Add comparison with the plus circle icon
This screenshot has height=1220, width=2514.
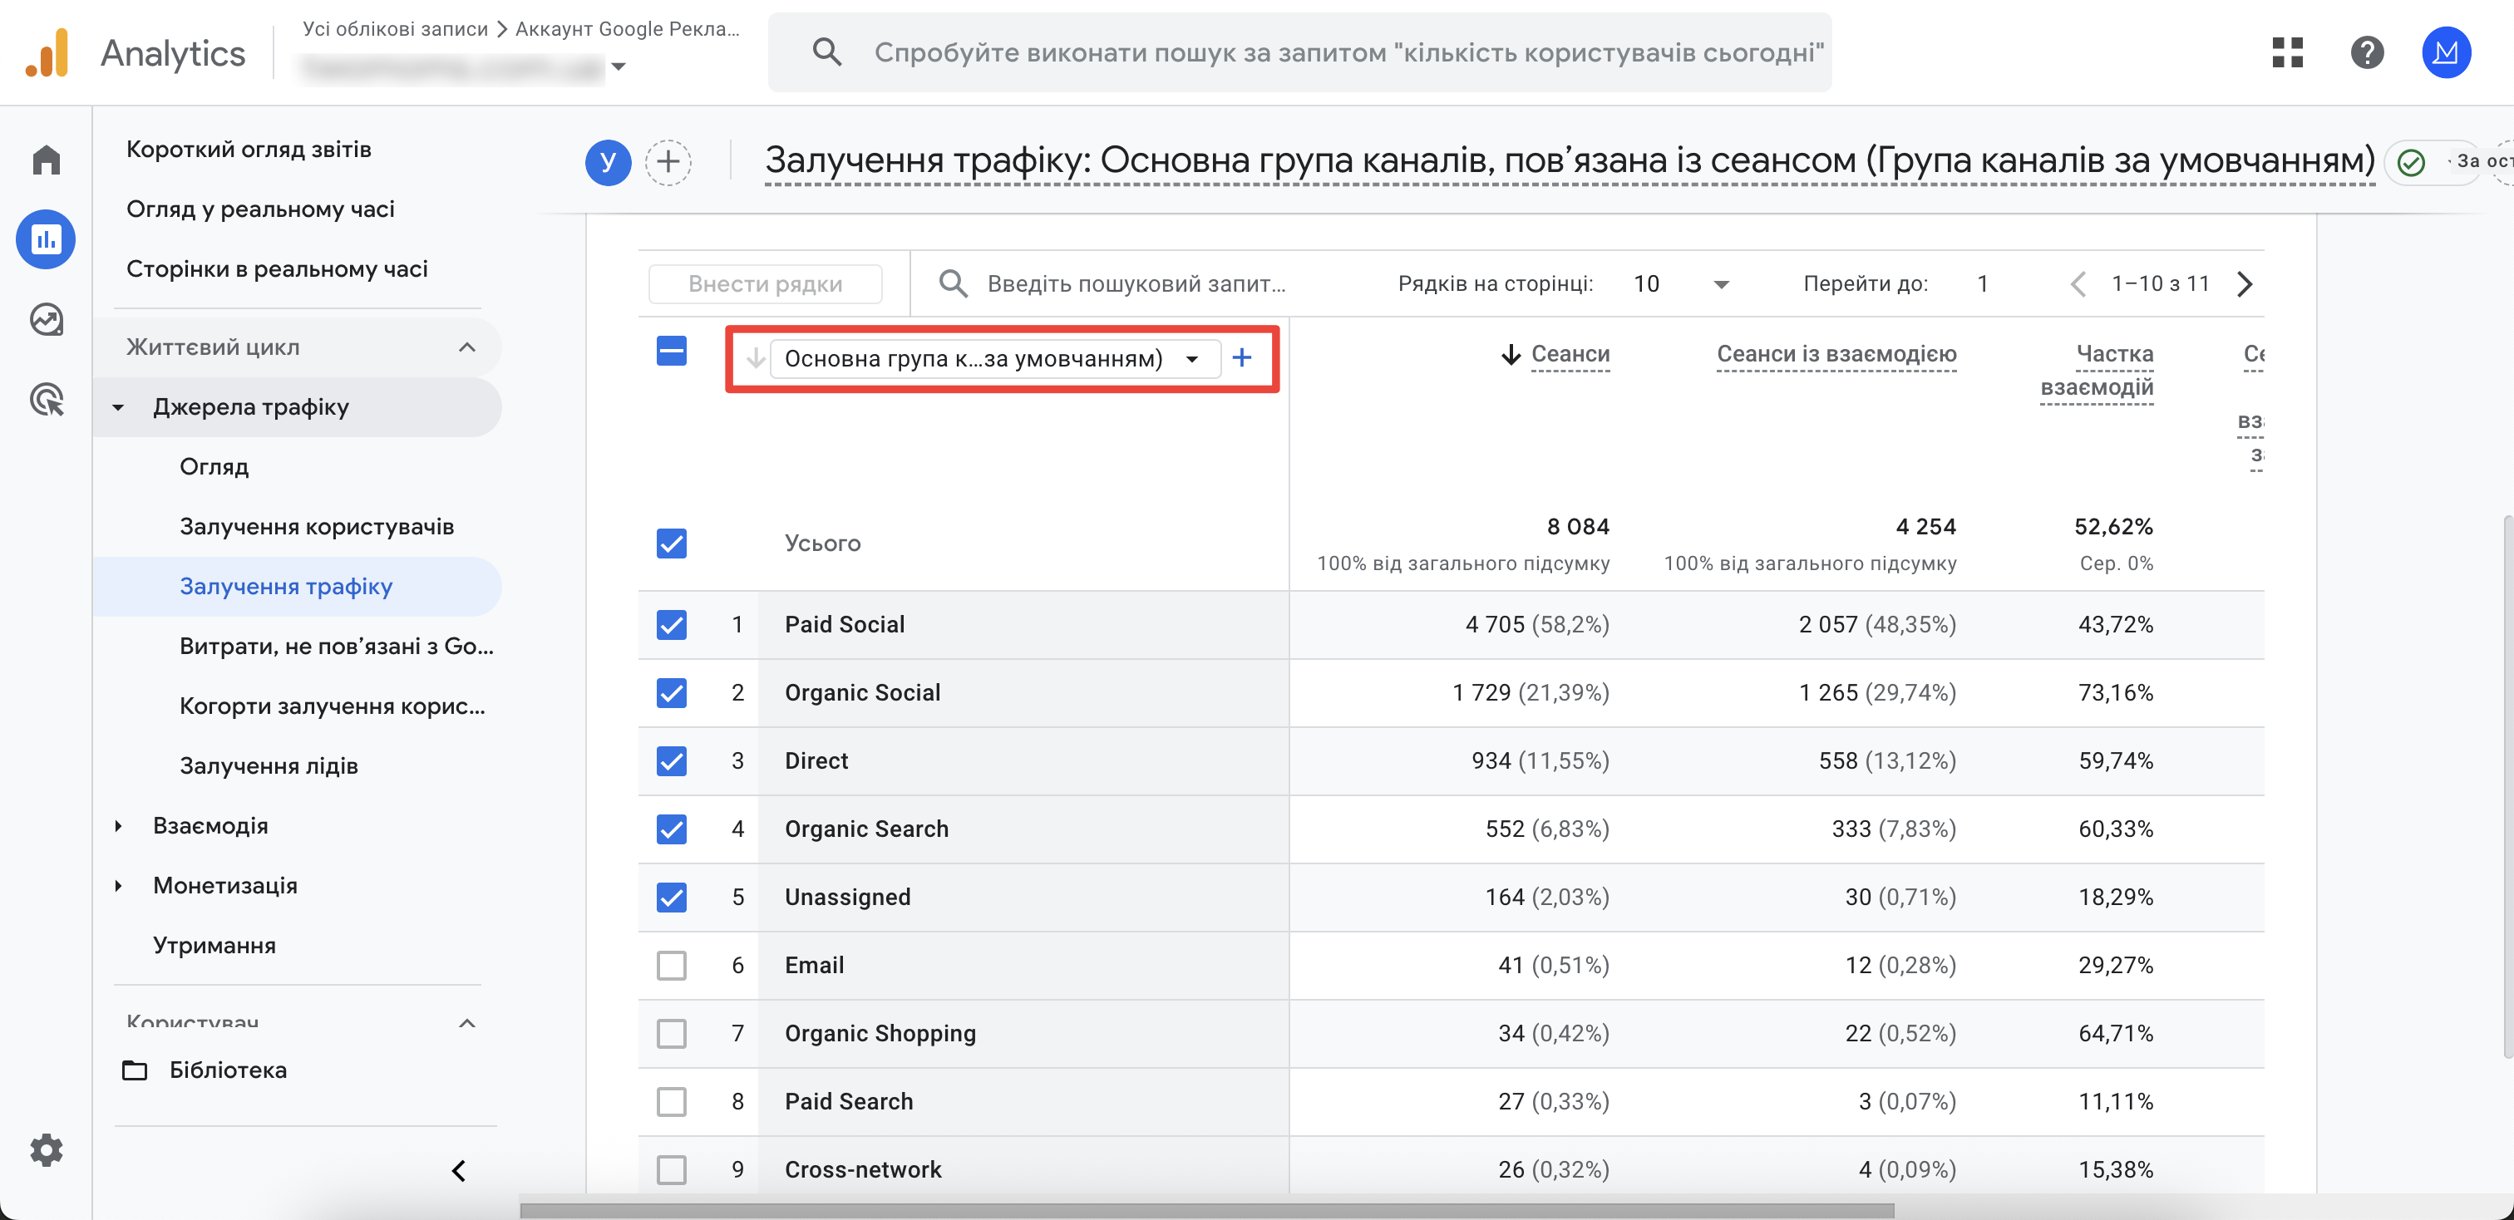click(668, 162)
